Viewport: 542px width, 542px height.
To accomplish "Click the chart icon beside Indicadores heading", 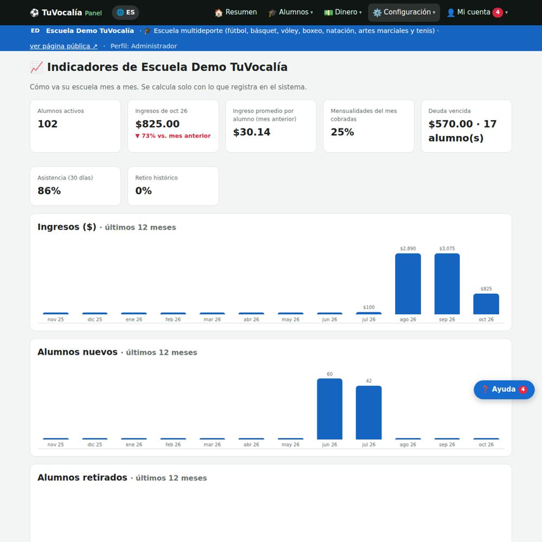I will pyautogui.click(x=37, y=67).
